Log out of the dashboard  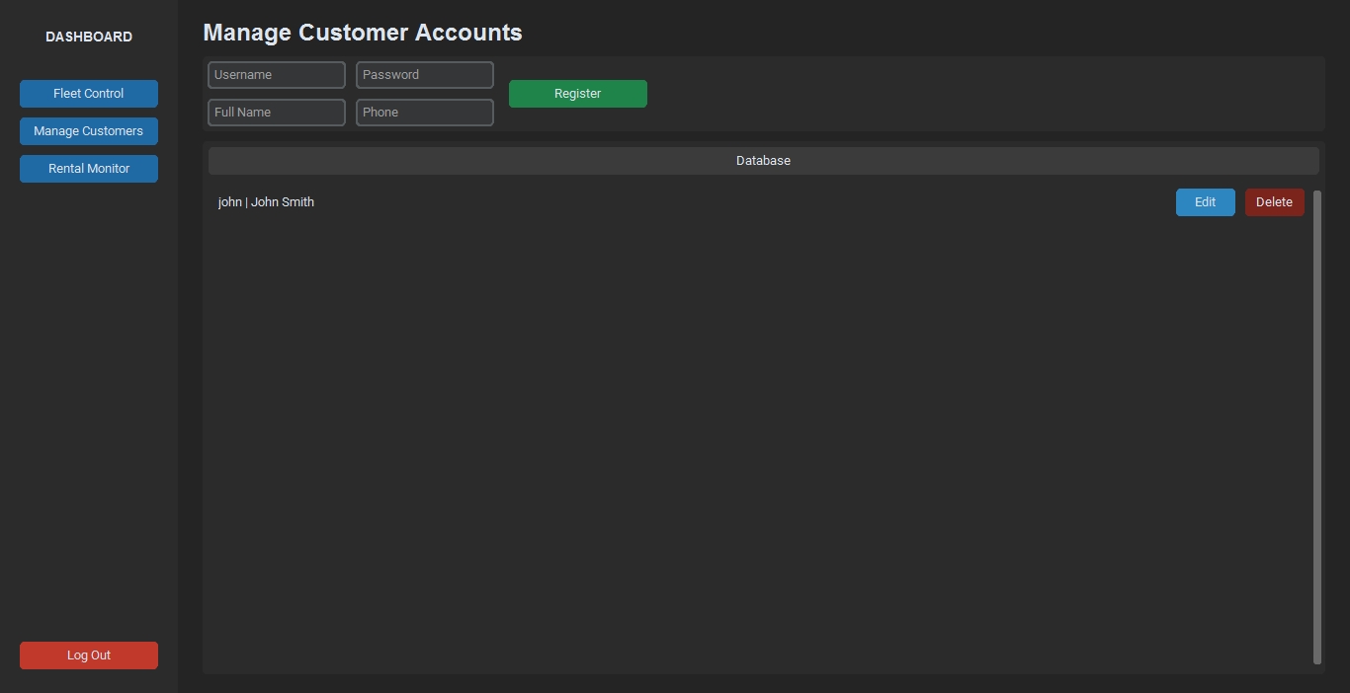89,655
